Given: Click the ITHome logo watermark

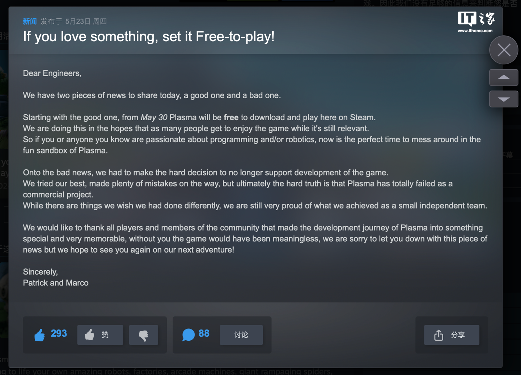Looking at the screenshot, I should tap(476, 19).
